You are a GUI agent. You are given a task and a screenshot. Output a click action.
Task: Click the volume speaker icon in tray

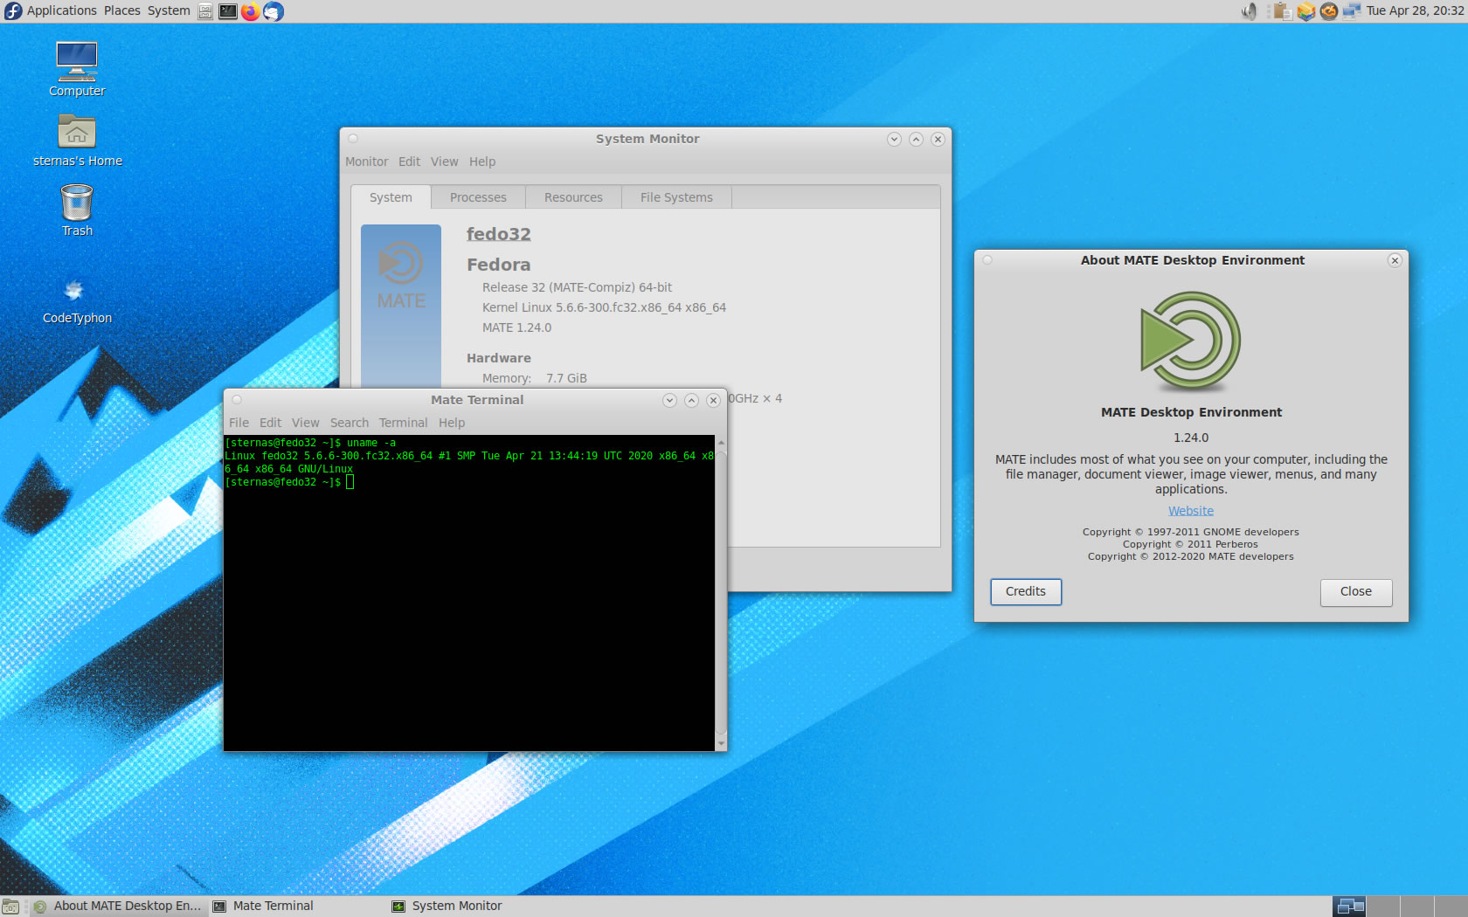coord(1250,11)
